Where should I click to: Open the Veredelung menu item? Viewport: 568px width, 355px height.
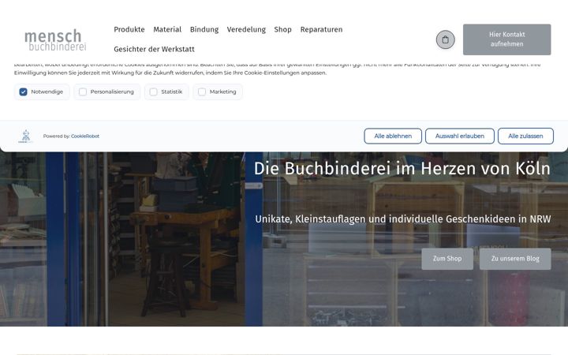[x=246, y=29]
